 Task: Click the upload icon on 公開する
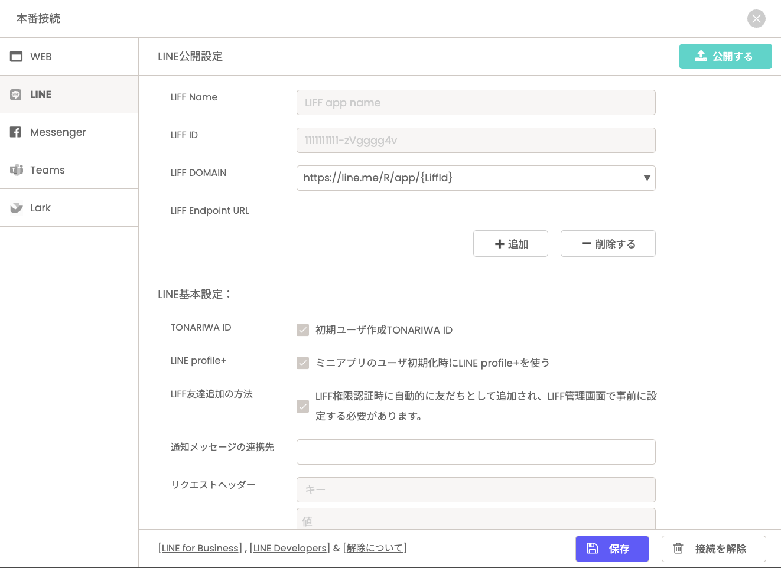point(701,56)
